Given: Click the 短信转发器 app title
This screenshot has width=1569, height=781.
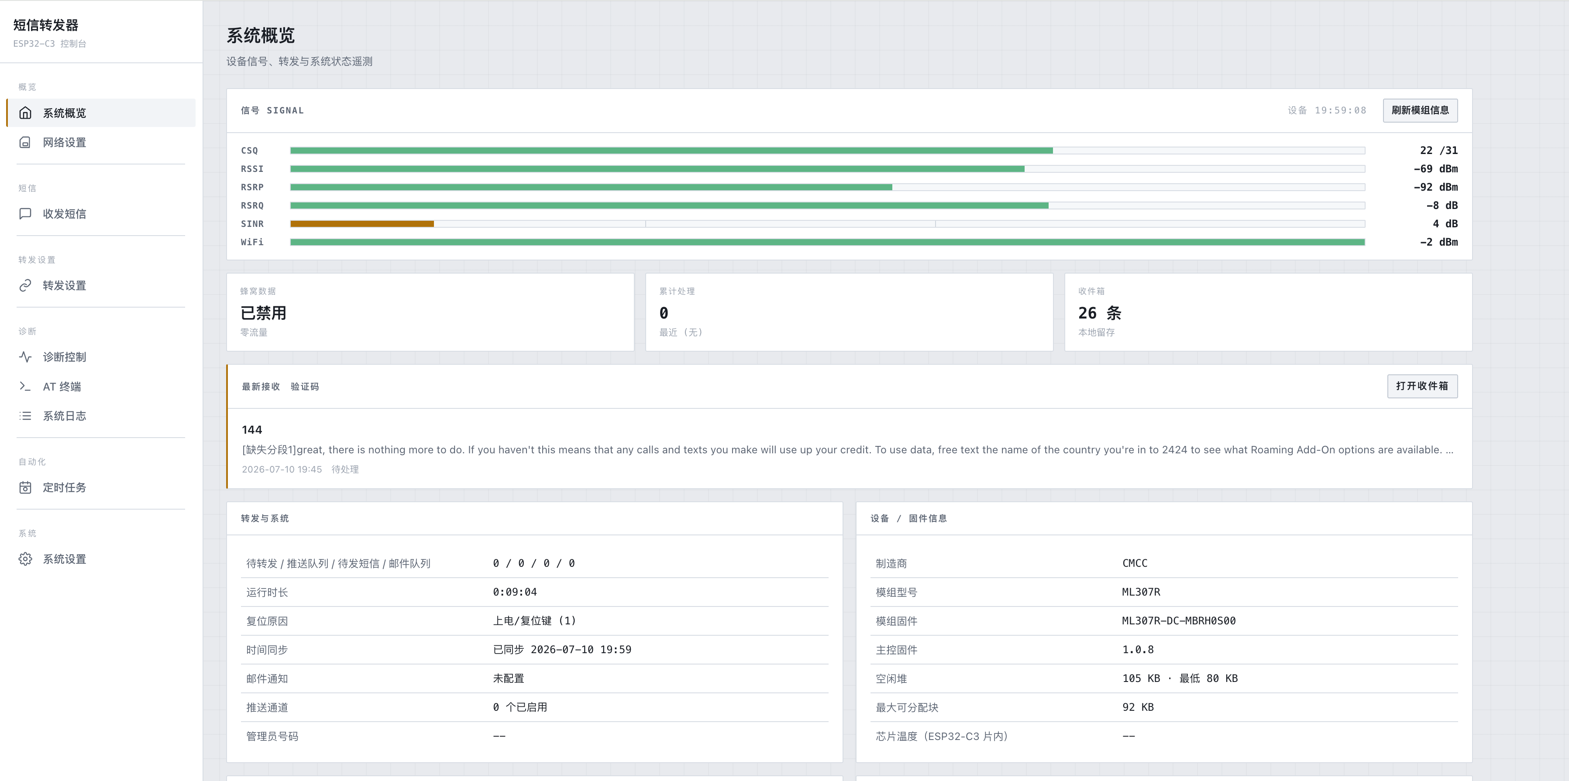Looking at the screenshot, I should point(46,25).
